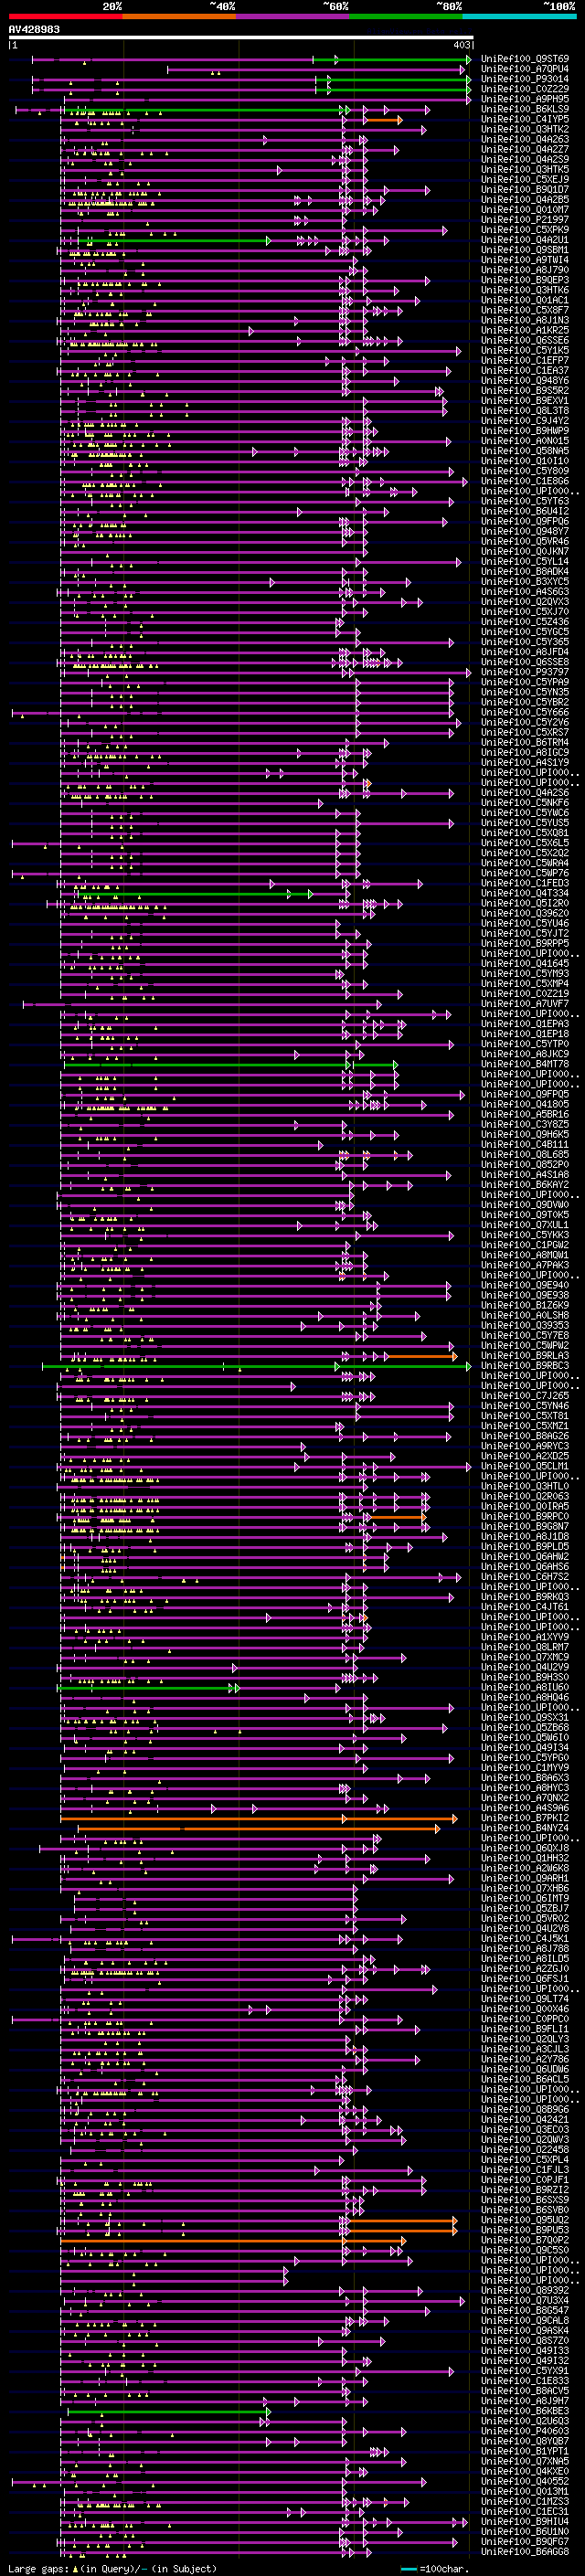Select the UniRef100_C5XEJ9 label
The width and height of the screenshot is (585, 2576).
click(525, 179)
